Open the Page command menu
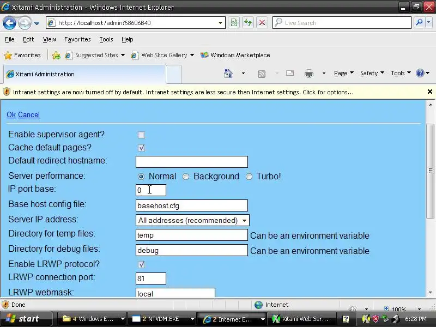This screenshot has height=327, width=436. point(344,73)
